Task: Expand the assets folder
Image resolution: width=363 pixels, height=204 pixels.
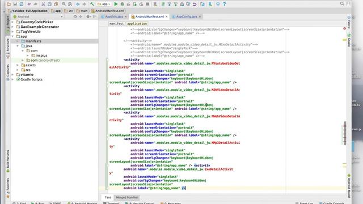Action: click(18, 65)
